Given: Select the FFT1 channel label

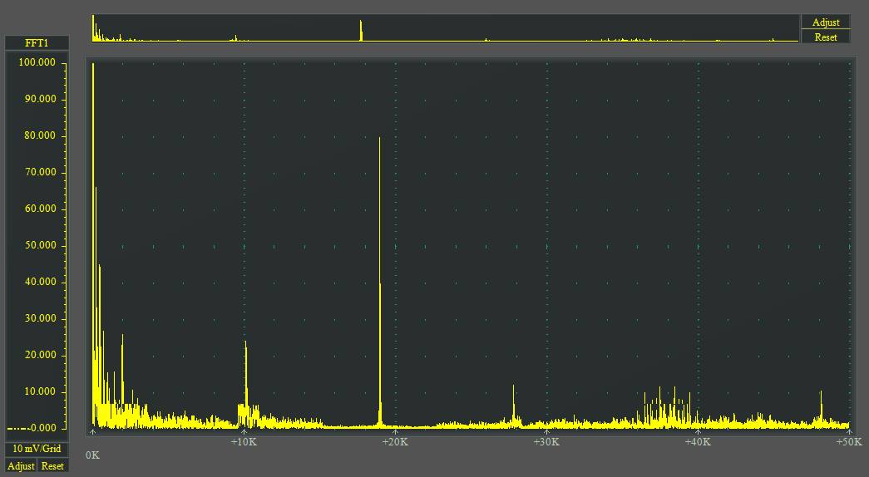Looking at the screenshot, I should click(x=37, y=43).
